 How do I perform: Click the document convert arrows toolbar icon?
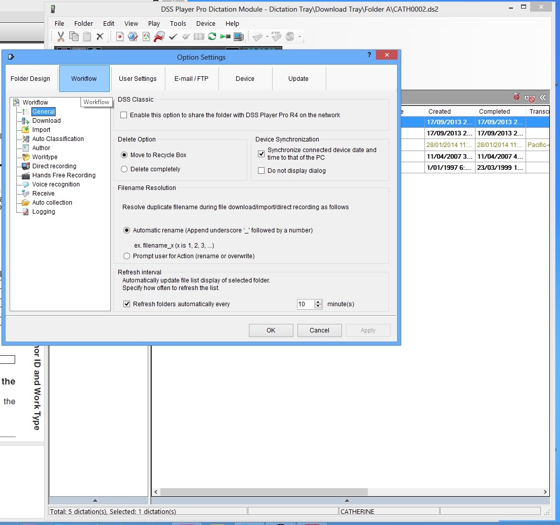click(x=146, y=36)
